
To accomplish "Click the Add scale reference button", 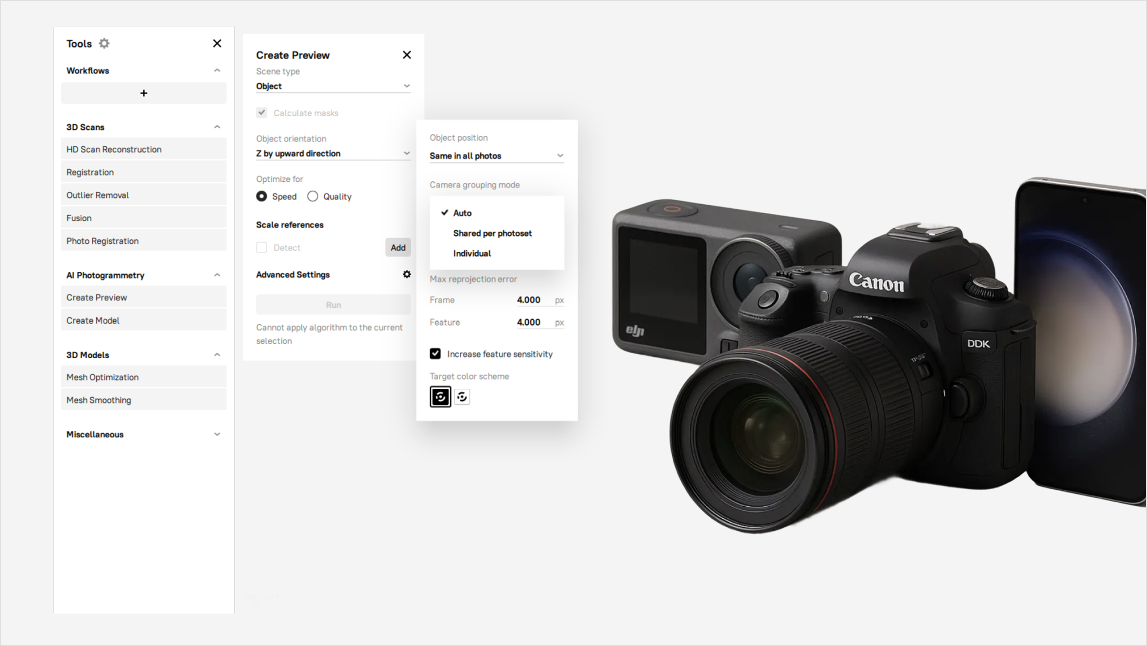I will (398, 248).
